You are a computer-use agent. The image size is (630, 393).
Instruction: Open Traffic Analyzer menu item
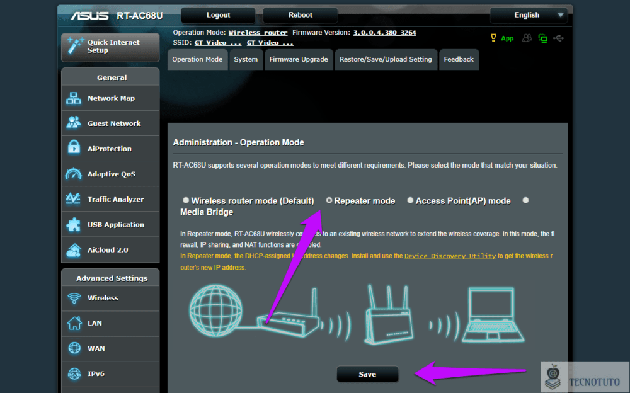click(110, 199)
